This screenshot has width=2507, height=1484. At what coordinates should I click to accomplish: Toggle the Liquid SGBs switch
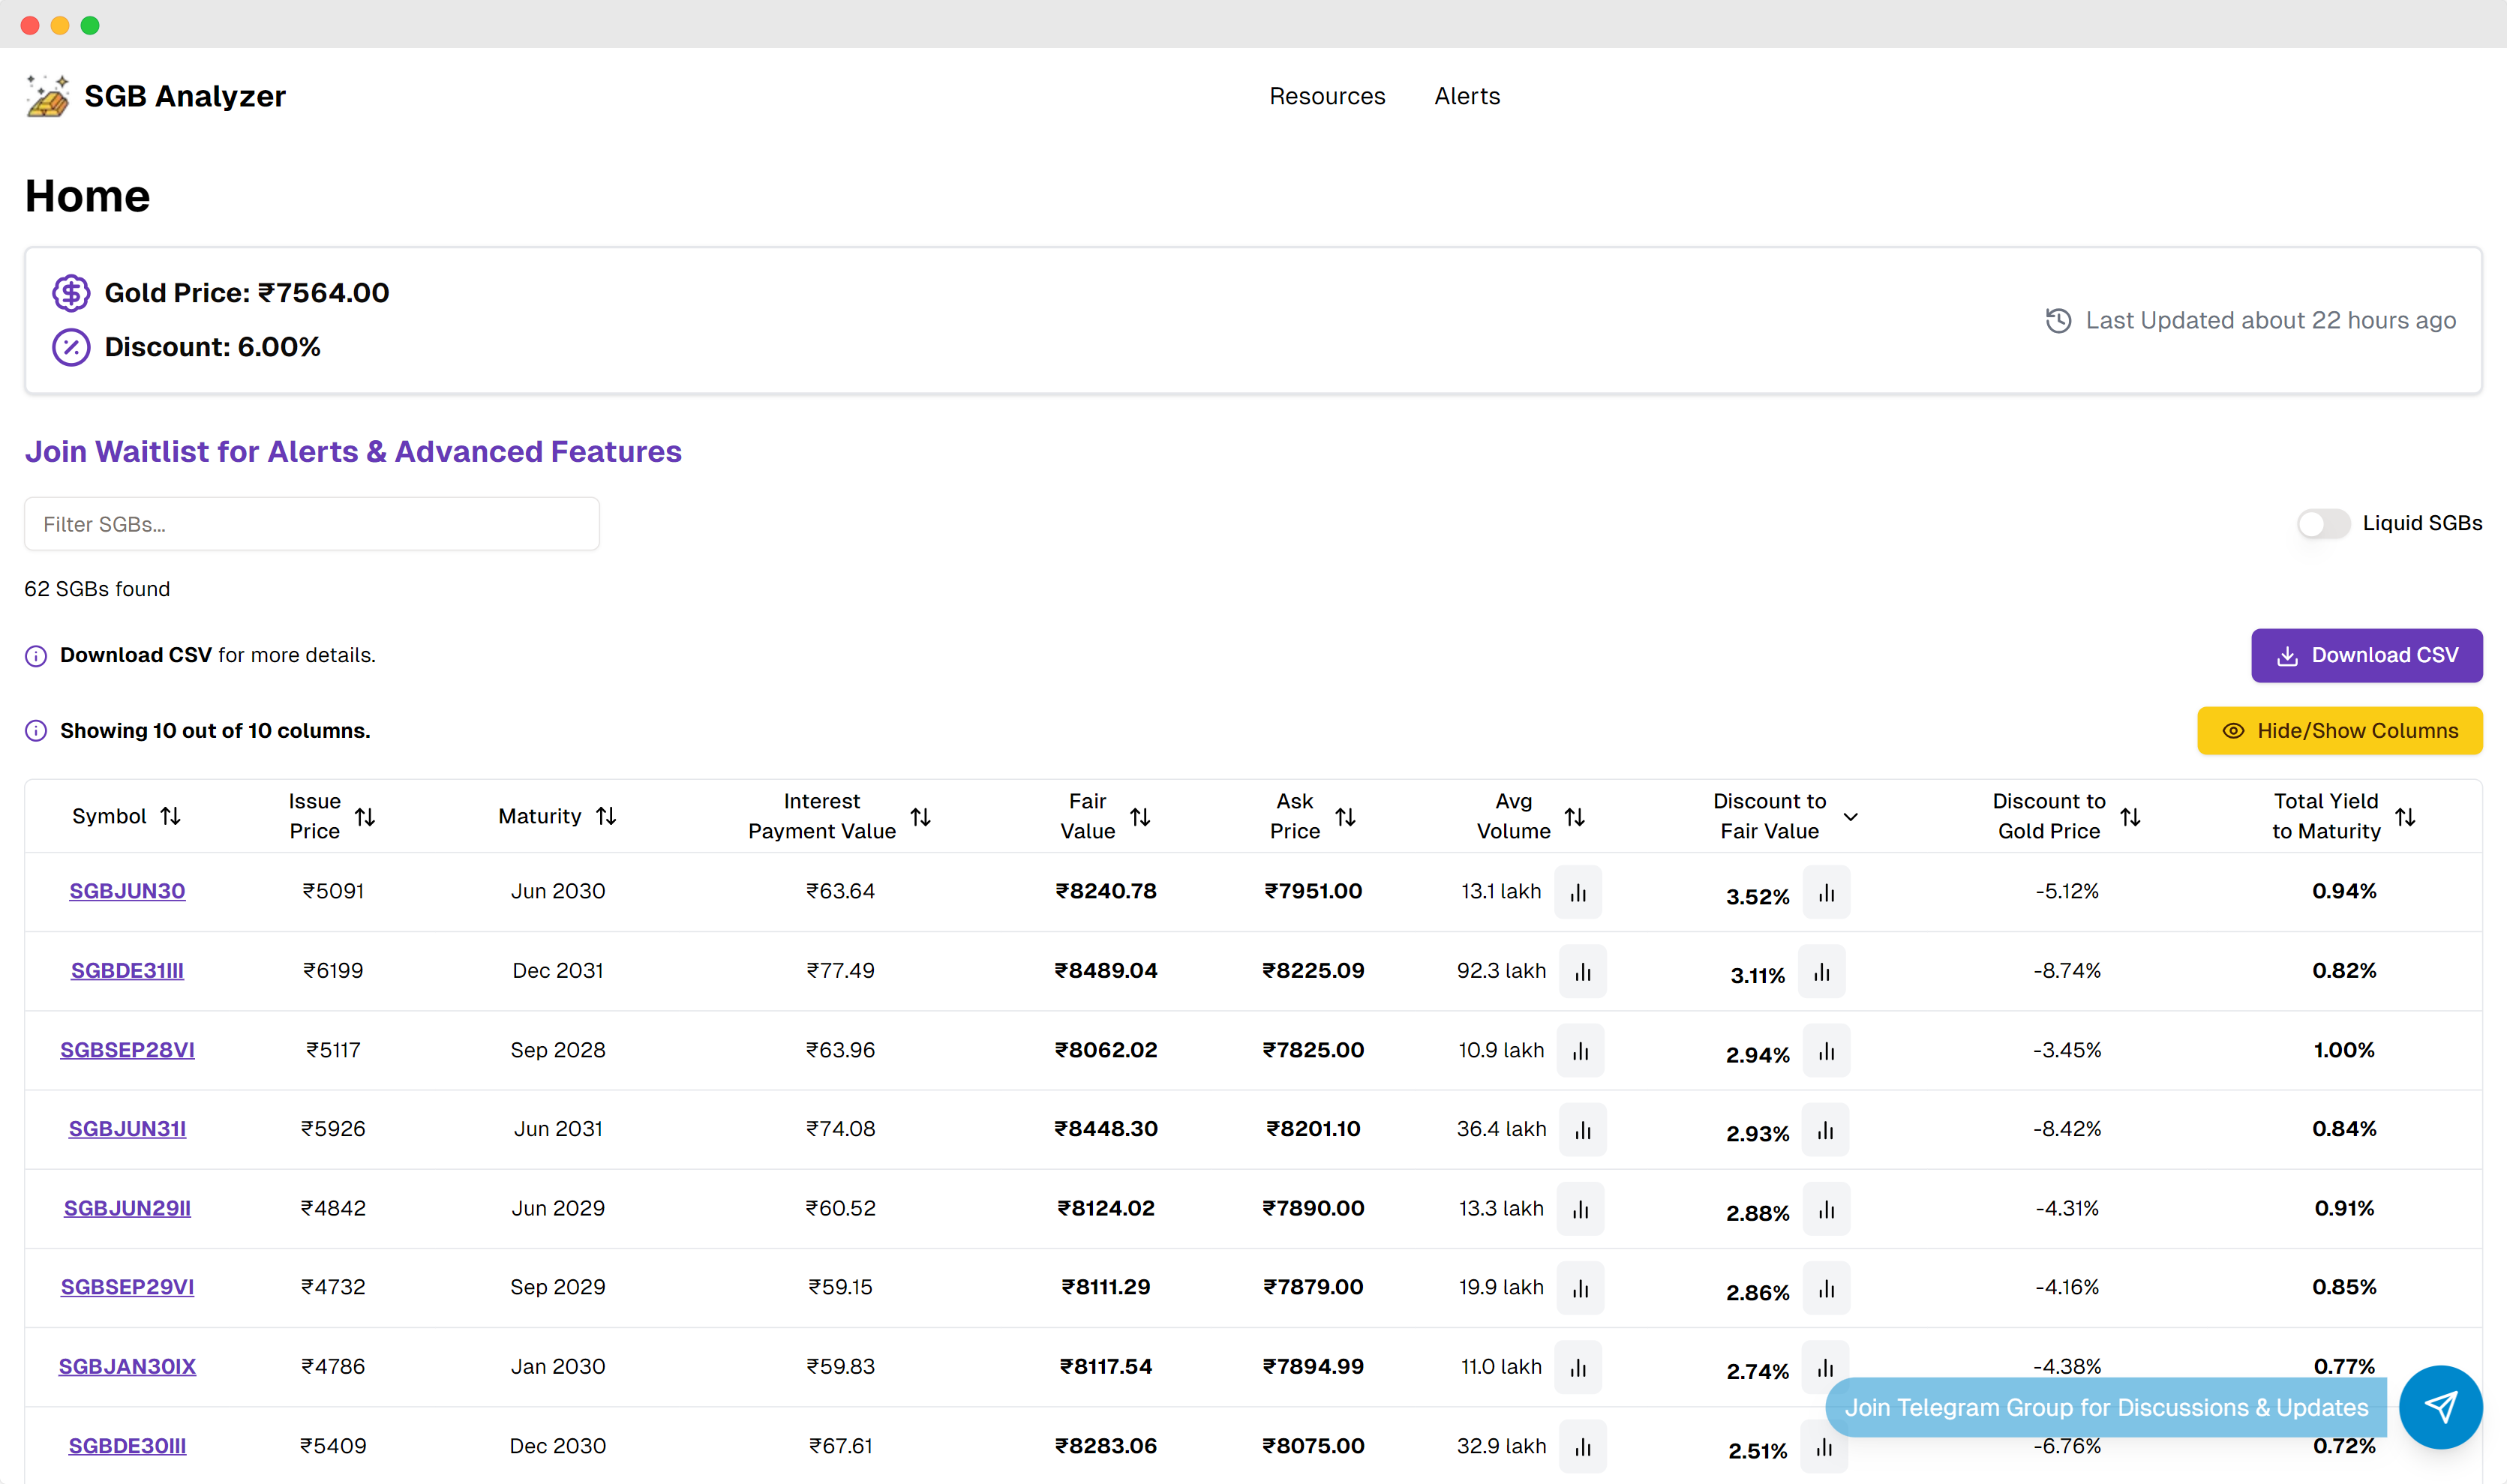[x=2323, y=523]
